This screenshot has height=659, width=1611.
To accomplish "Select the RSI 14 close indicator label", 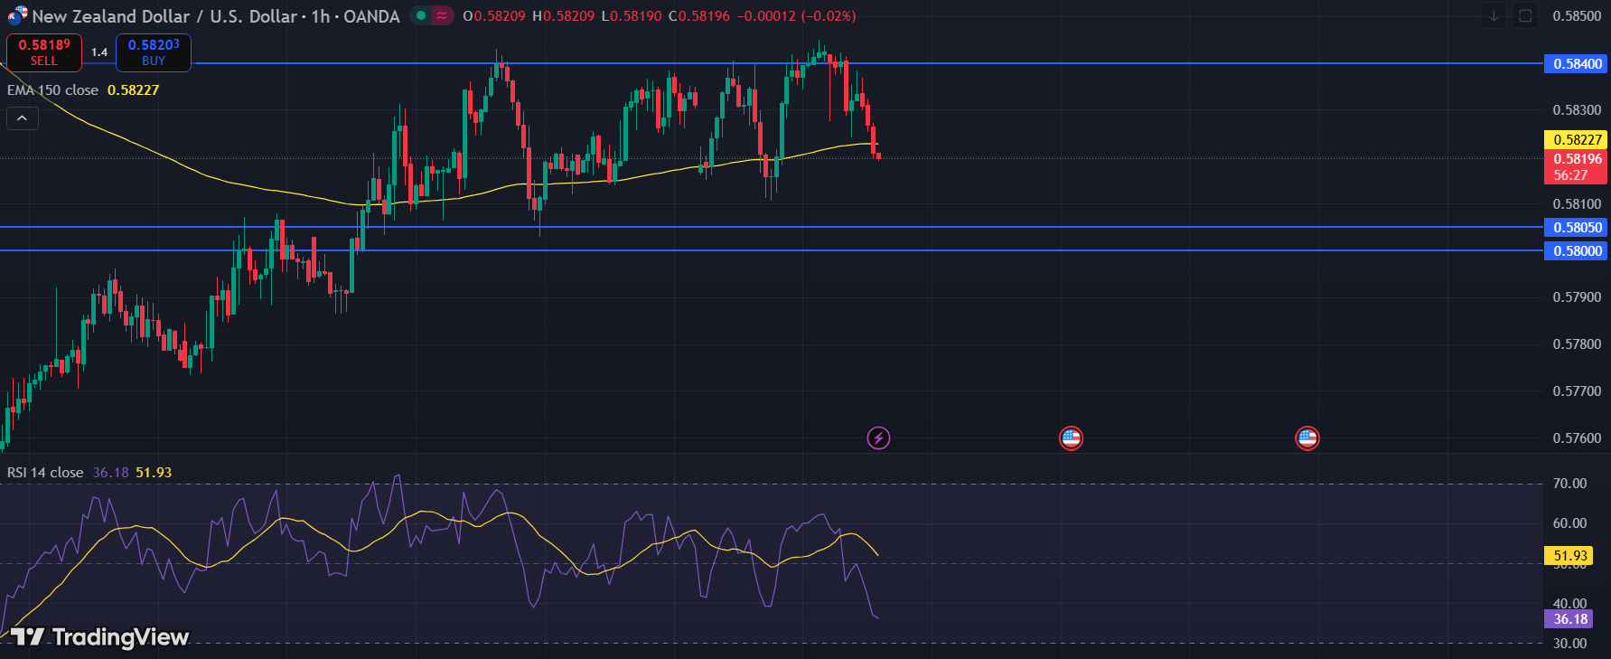I will tap(45, 473).
